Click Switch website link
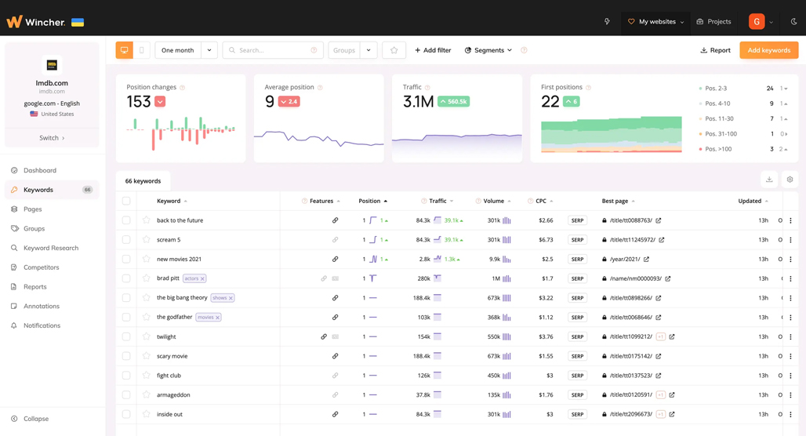The height and width of the screenshot is (436, 806). point(52,138)
